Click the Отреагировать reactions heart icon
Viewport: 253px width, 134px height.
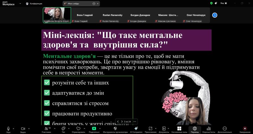pos(78,129)
